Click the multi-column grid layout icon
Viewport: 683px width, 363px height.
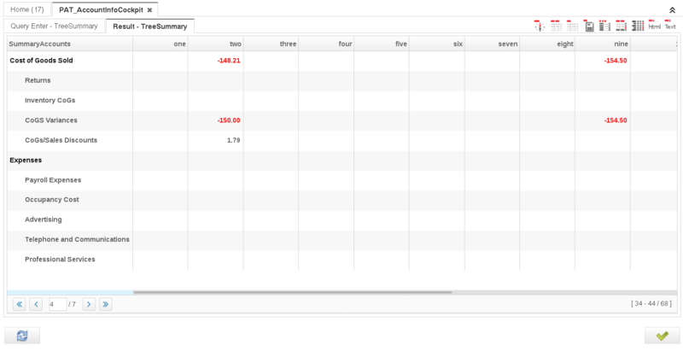[638, 26]
